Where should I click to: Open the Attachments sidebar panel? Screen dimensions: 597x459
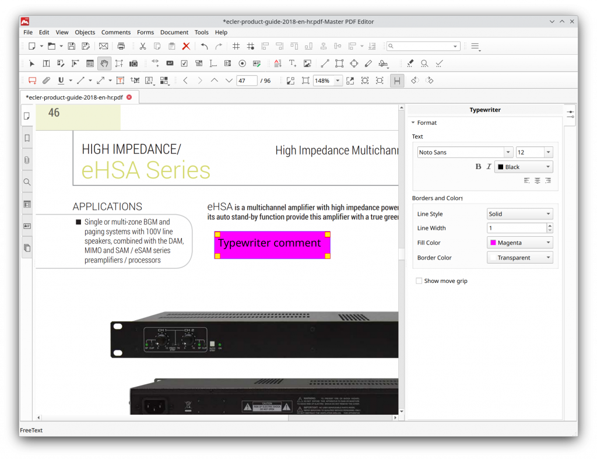click(27, 160)
